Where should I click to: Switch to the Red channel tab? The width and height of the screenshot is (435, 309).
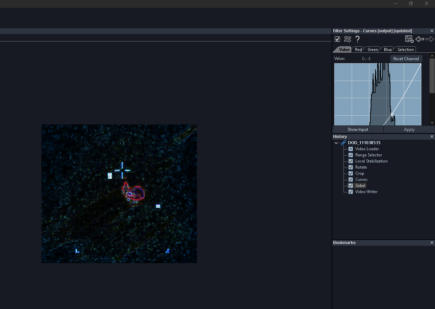(358, 50)
